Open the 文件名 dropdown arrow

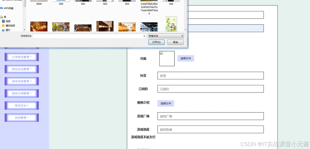point(144,36)
